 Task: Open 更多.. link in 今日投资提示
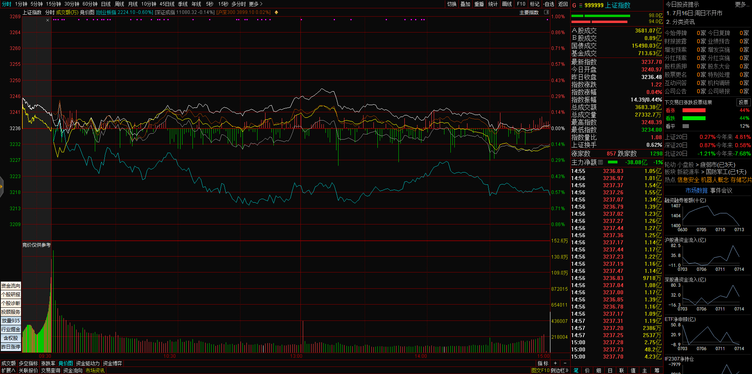pos(740,4)
